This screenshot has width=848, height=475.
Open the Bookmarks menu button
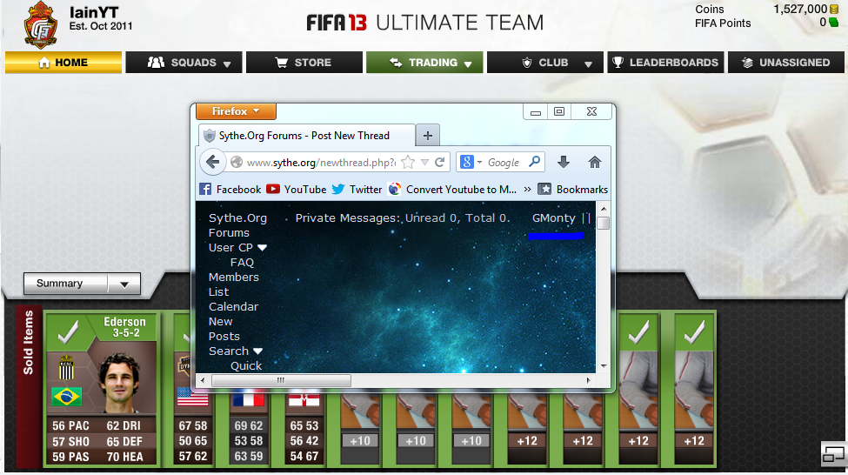[x=572, y=190]
